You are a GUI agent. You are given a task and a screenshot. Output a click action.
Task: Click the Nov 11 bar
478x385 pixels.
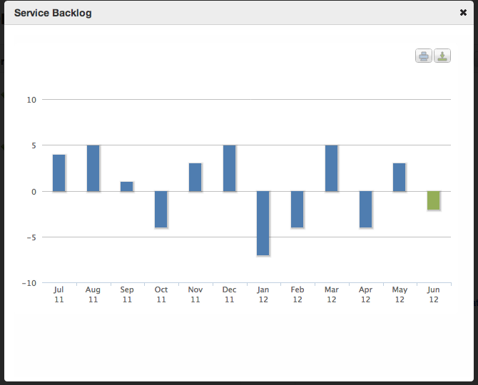pyautogui.click(x=195, y=177)
